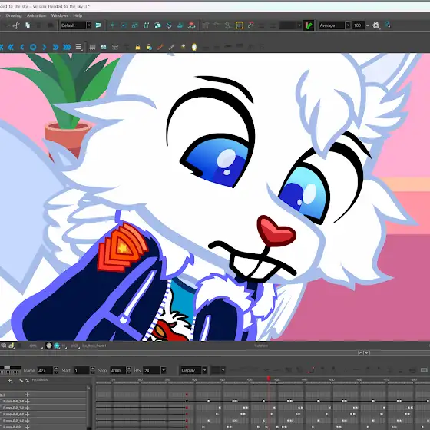Click the blue circle icon between frame arrows
This screenshot has width=430, height=430.
click(33, 47)
